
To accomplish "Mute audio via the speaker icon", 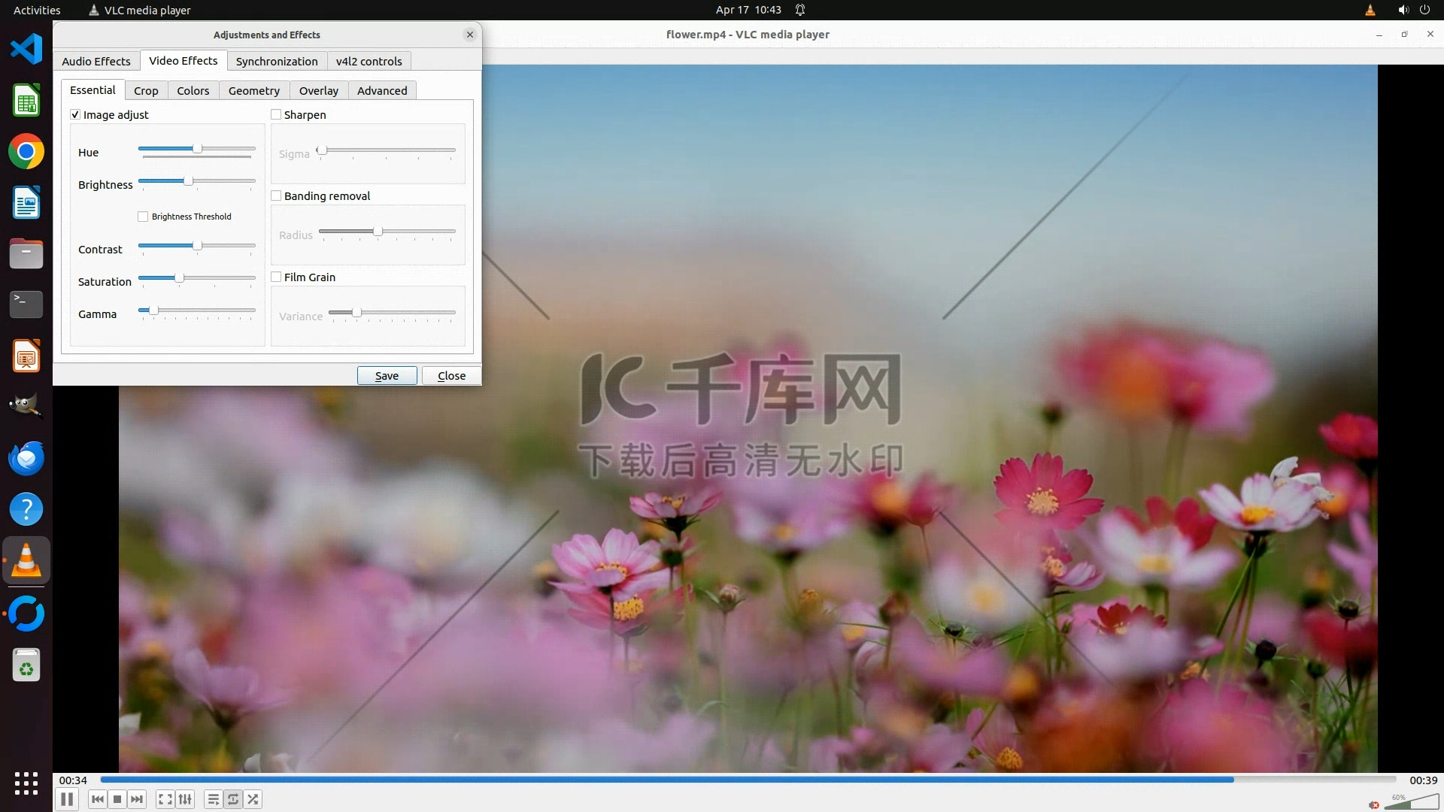I will tap(1374, 804).
